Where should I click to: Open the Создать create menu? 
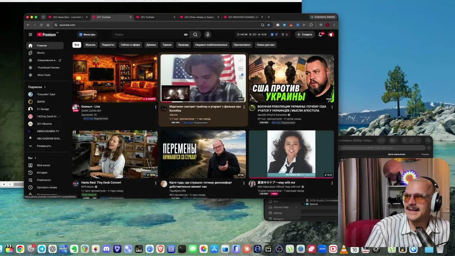[305, 34]
